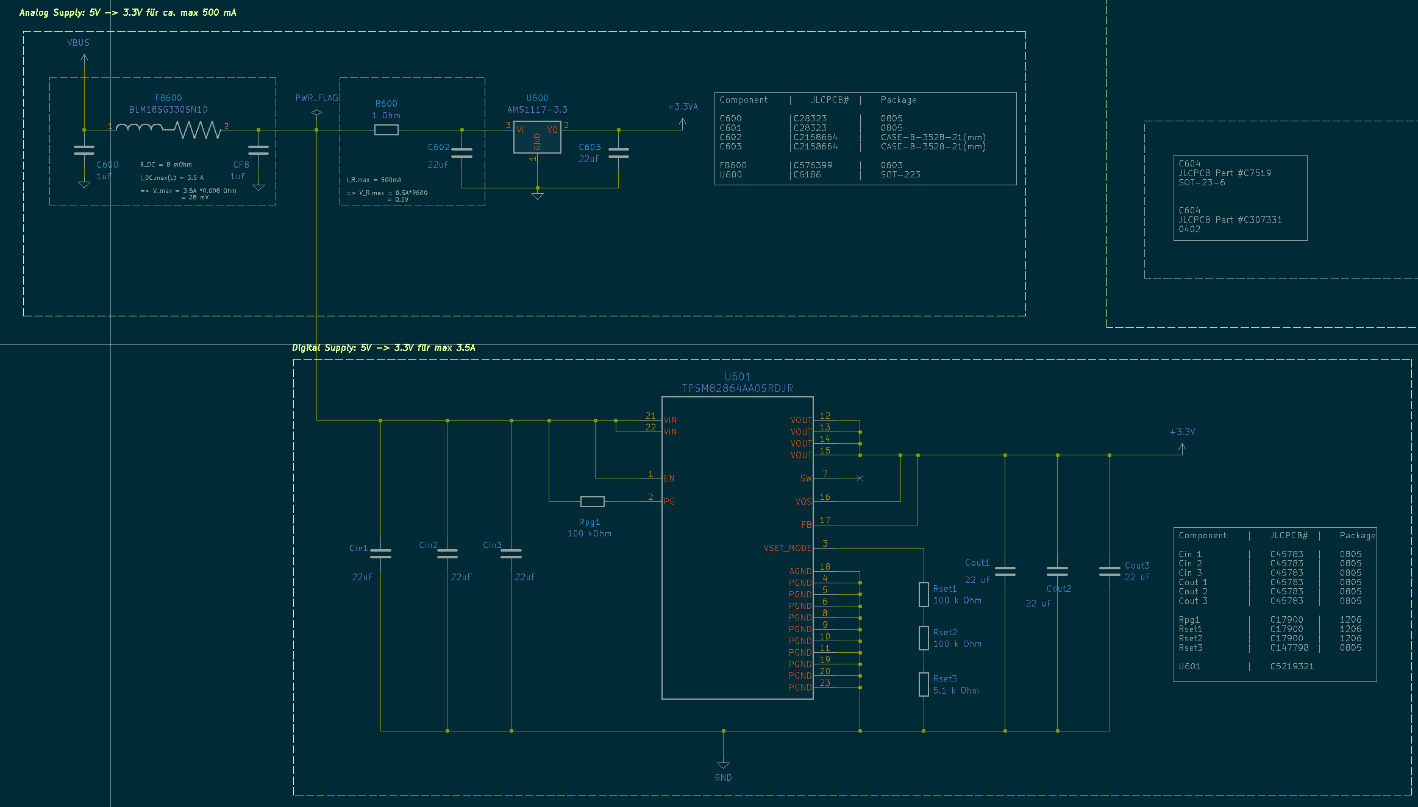The height and width of the screenshot is (807, 1418).
Task: Select the Rset2 resistor symbol
Action: [x=924, y=638]
